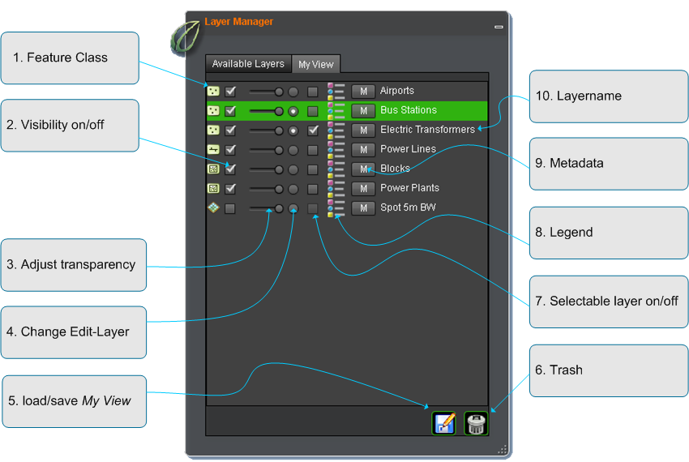Minimize the Layer Manager panel

(499, 27)
